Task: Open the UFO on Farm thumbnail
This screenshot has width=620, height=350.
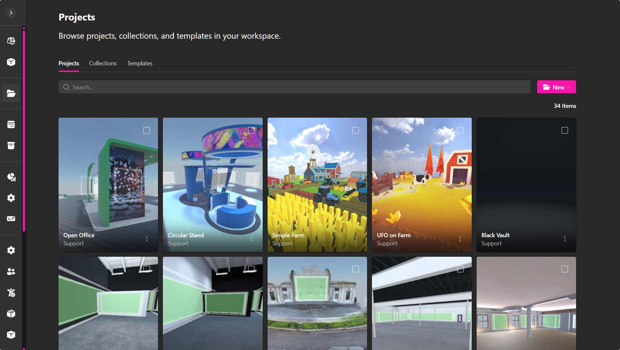Action: [422, 185]
